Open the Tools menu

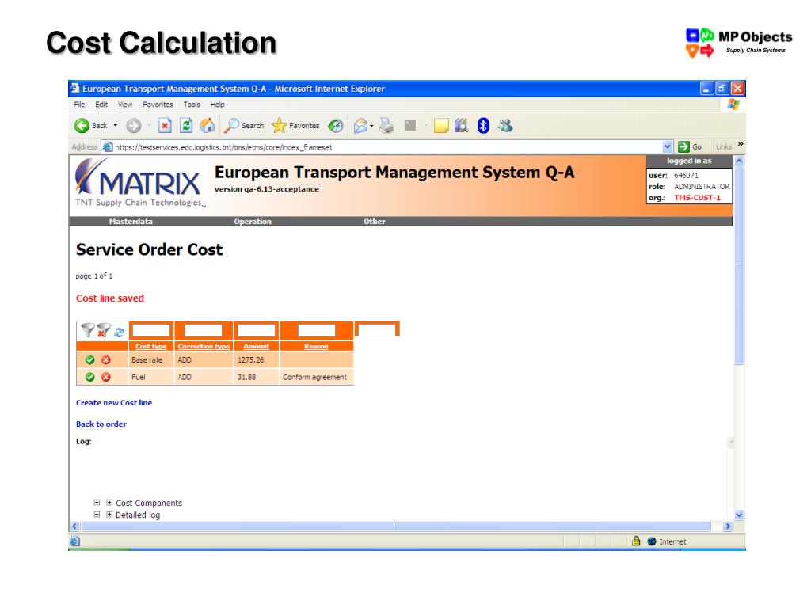tap(192, 104)
